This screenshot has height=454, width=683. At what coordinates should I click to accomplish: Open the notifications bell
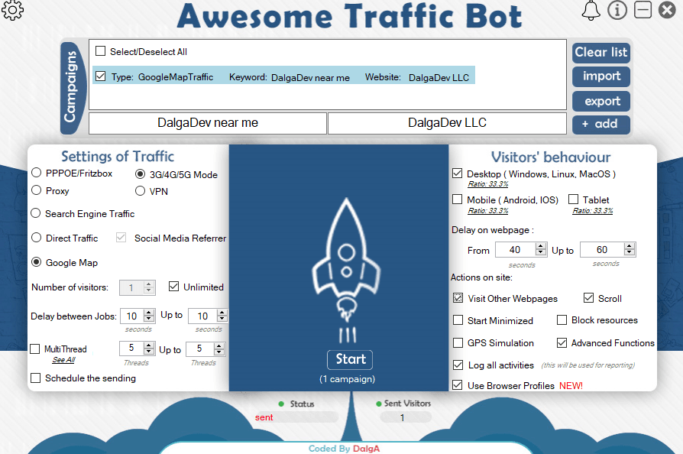(x=591, y=10)
